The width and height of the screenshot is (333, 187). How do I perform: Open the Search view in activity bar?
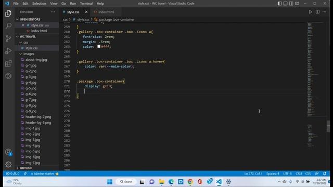click(8, 26)
